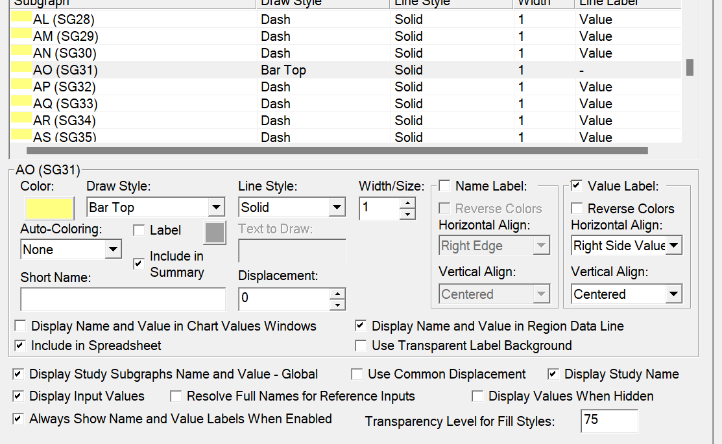722x444 pixels.
Task: Open the Draw Style dropdown
Action: 216,207
